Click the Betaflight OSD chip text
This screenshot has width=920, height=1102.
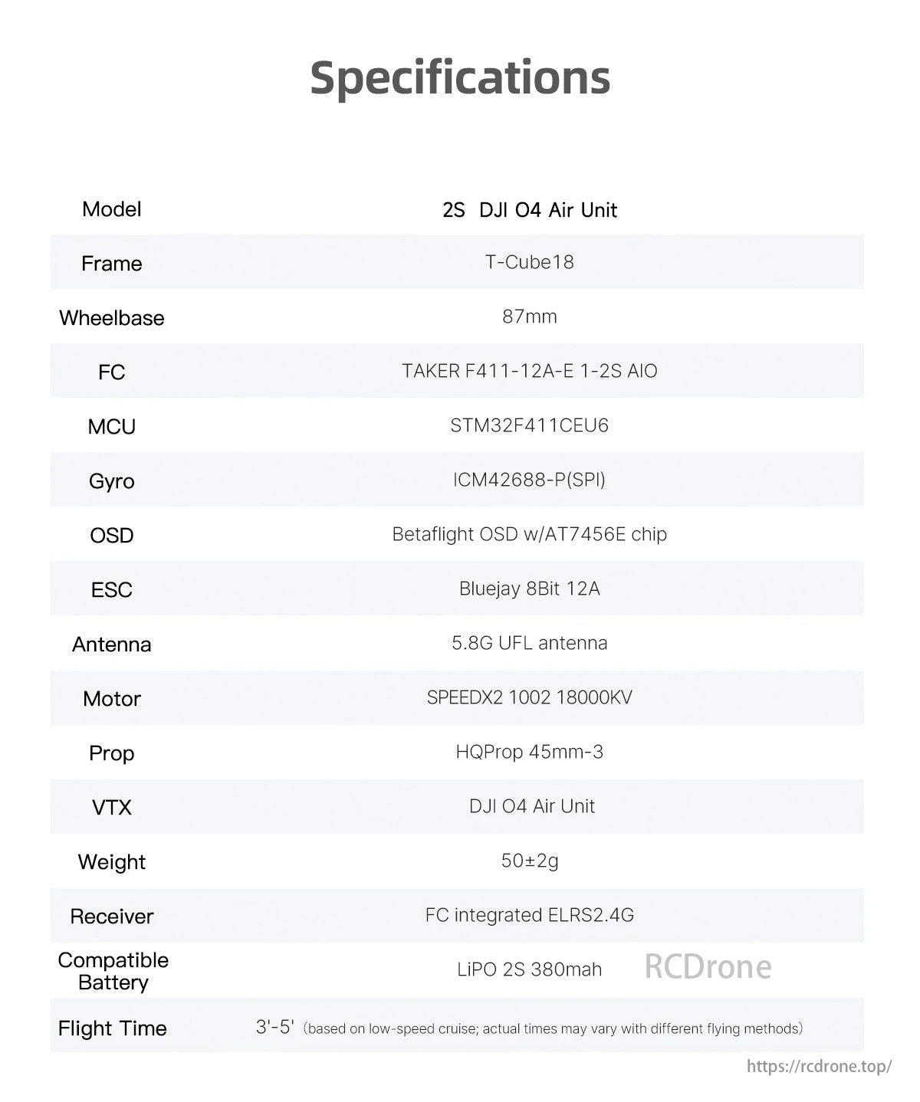[x=530, y=534]
